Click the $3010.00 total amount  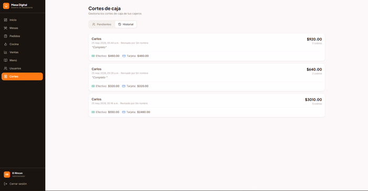313,99
